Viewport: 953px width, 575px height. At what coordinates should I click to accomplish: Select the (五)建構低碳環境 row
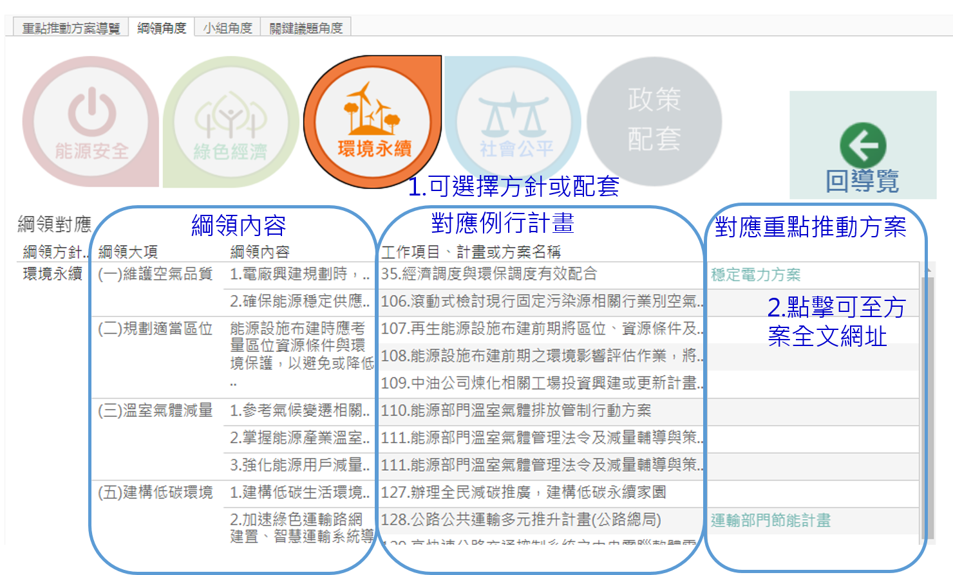(x=155, y=493)
